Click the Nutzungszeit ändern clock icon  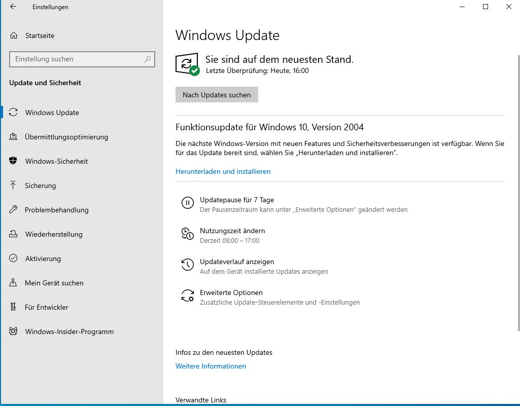[x=187, y=234]
